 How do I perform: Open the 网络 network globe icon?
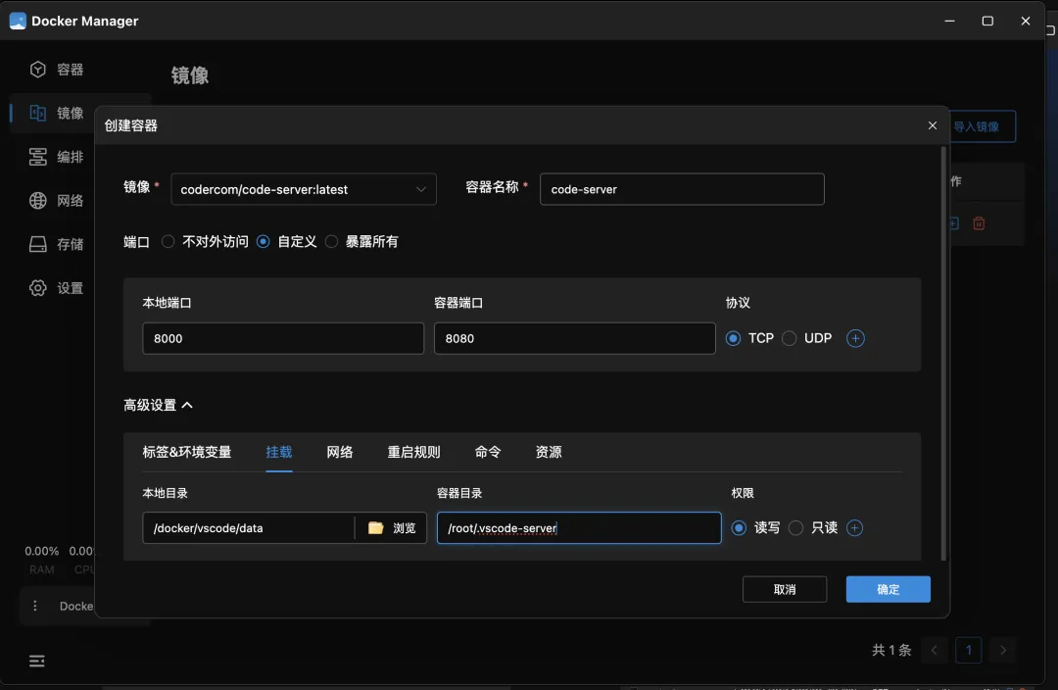tap(38, 201)
